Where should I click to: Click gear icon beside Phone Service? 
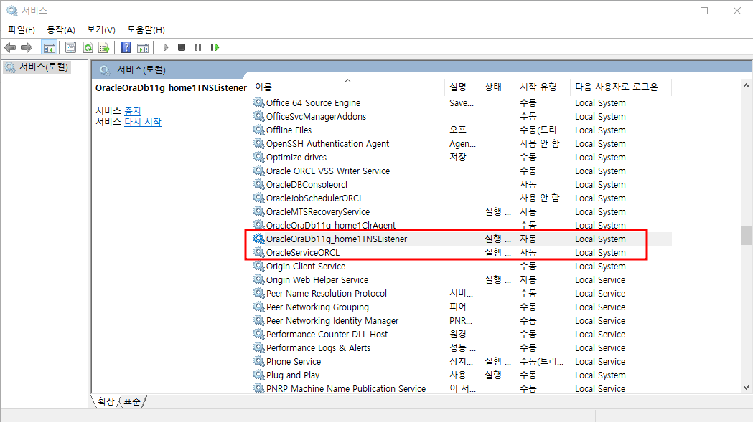click(x=259, y=361)
